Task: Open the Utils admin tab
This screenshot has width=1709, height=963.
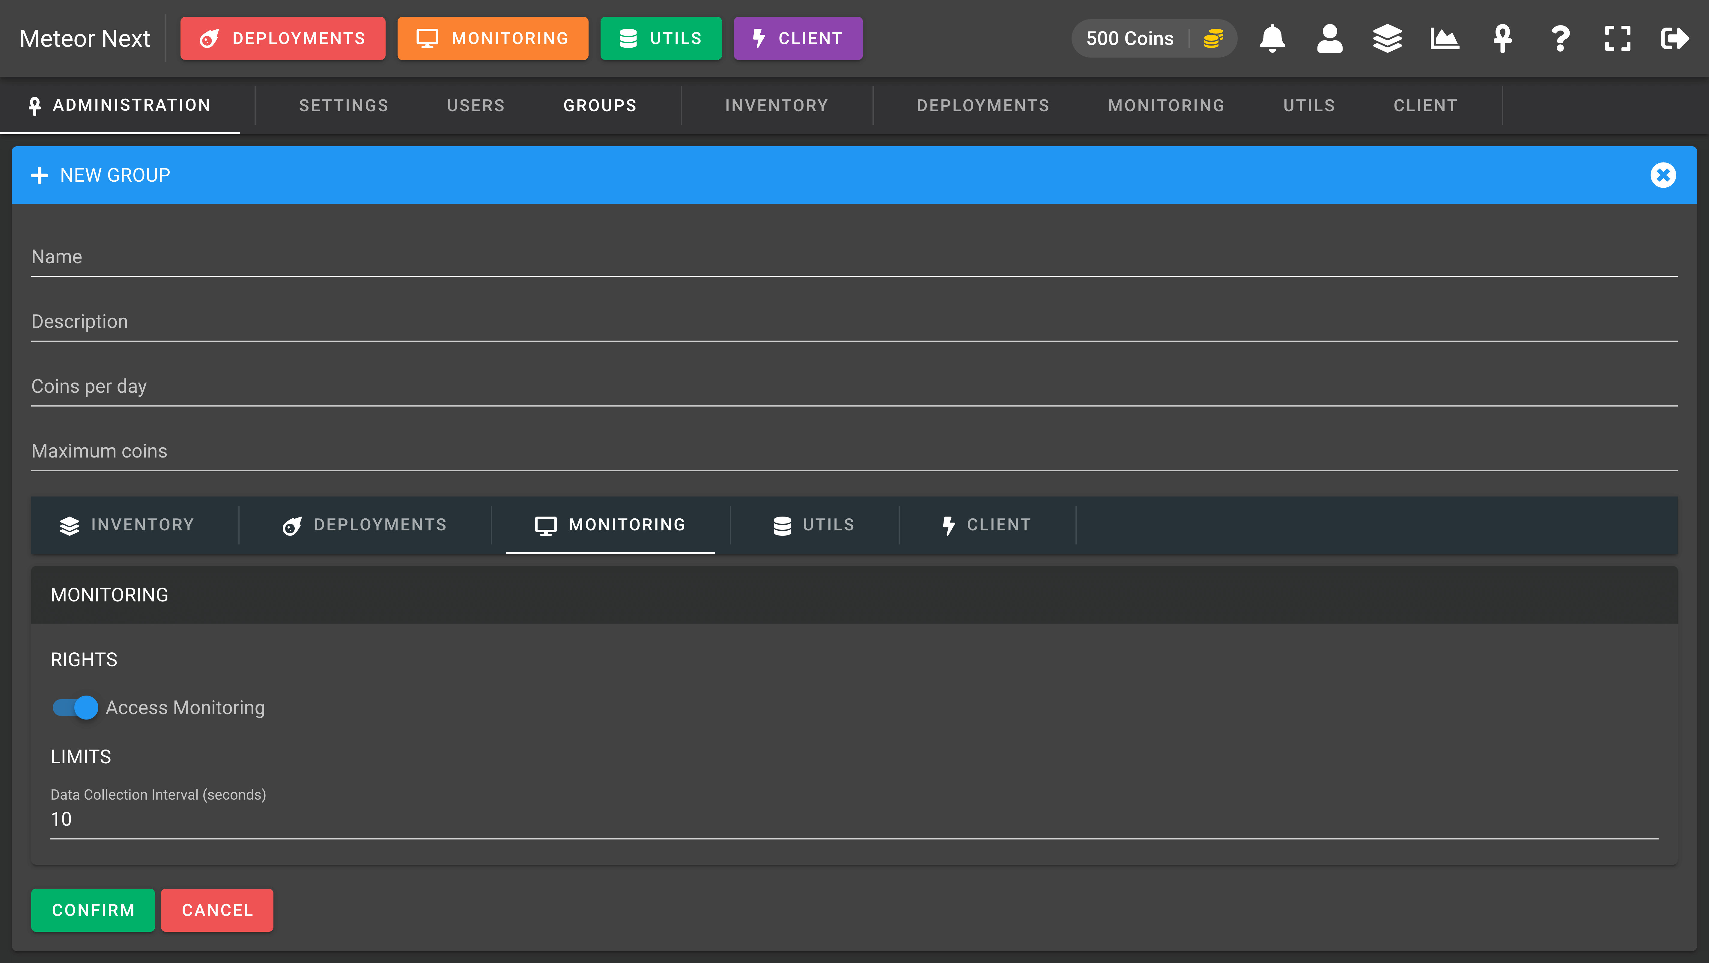Action: tap(1309, 106)
